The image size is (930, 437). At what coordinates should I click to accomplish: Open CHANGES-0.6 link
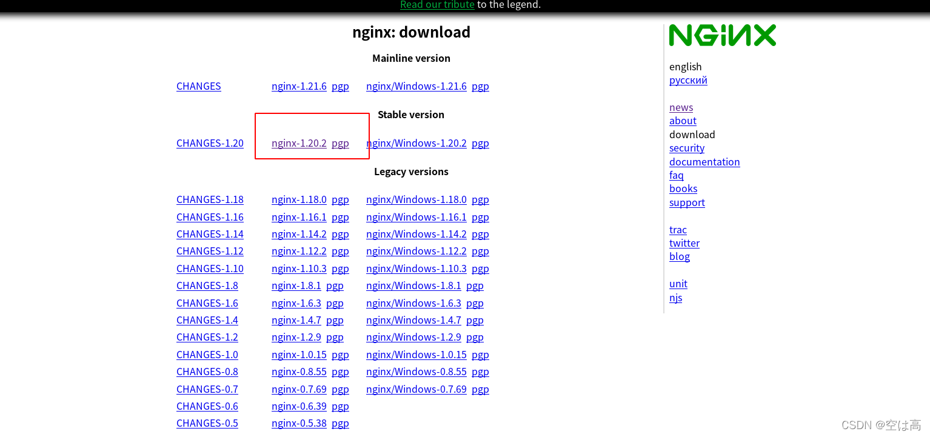point(207,406)
